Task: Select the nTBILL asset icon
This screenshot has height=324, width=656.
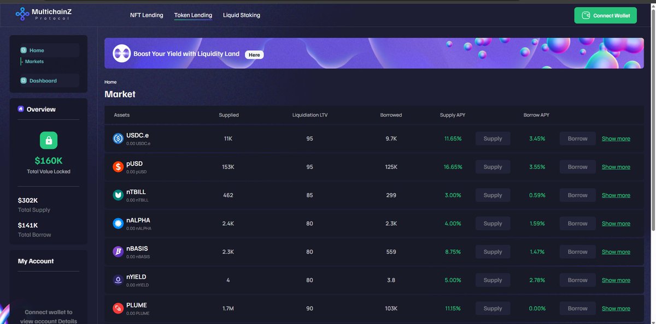Action: pos(118,195)
